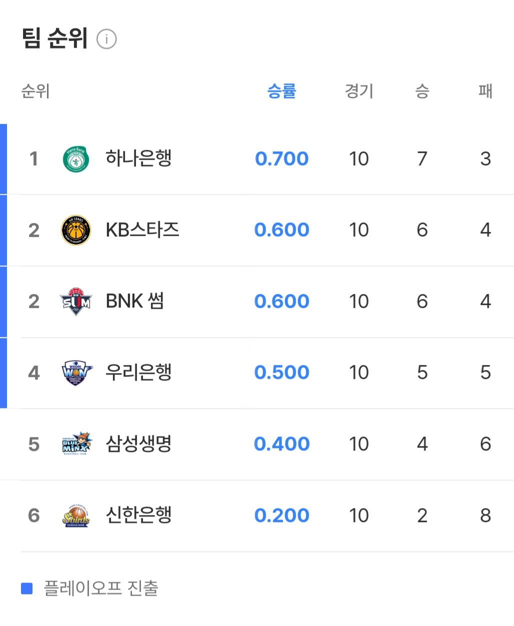The image size is (514, 626).
Task: Open the 우리은행 team name link
Action: click(x=138, y=372)
